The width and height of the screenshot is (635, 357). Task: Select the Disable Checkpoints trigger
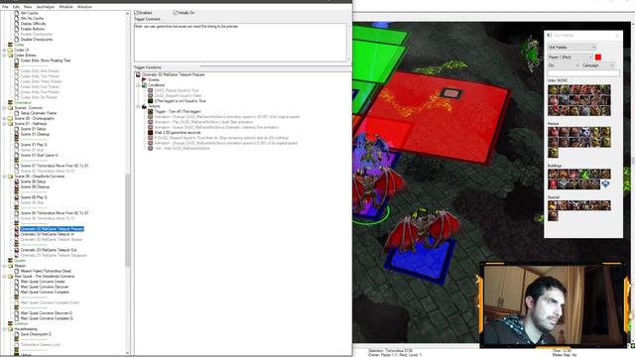37,40
